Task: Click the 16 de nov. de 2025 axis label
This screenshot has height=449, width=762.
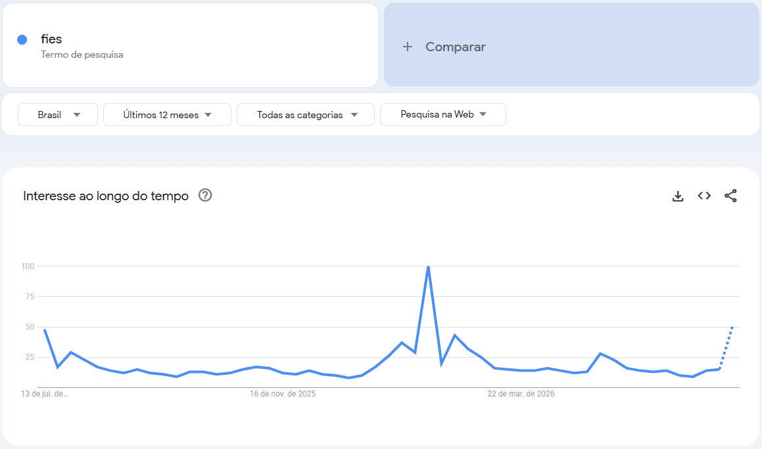Action: click(x=283, y=394)
